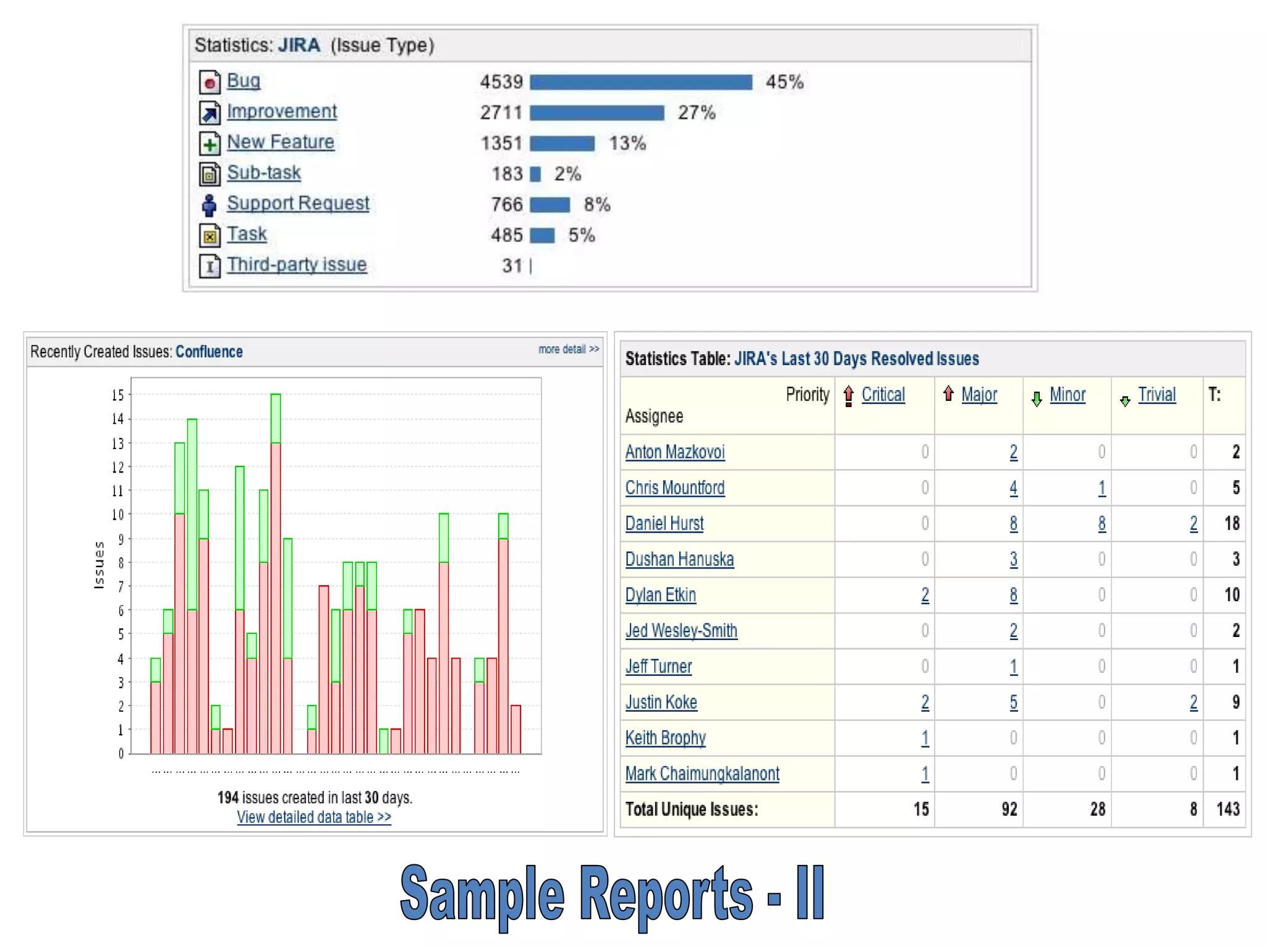
Task: Click the Bug issue type icon
Action: pos(210,82)
